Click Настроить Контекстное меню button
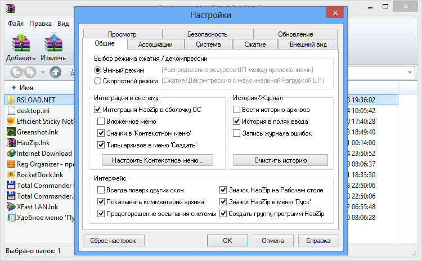 click(x=158, y=160)
